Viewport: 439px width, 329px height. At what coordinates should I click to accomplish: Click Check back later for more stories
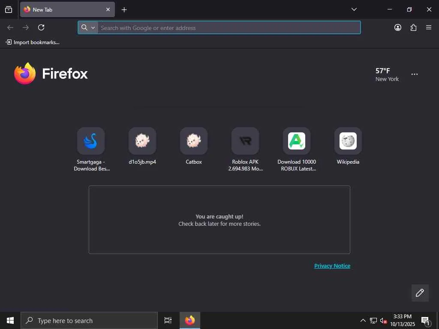pos(219,224)
